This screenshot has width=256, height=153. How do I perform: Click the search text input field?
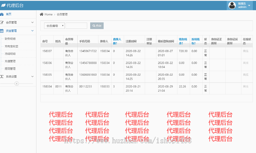tap(76, 26)
